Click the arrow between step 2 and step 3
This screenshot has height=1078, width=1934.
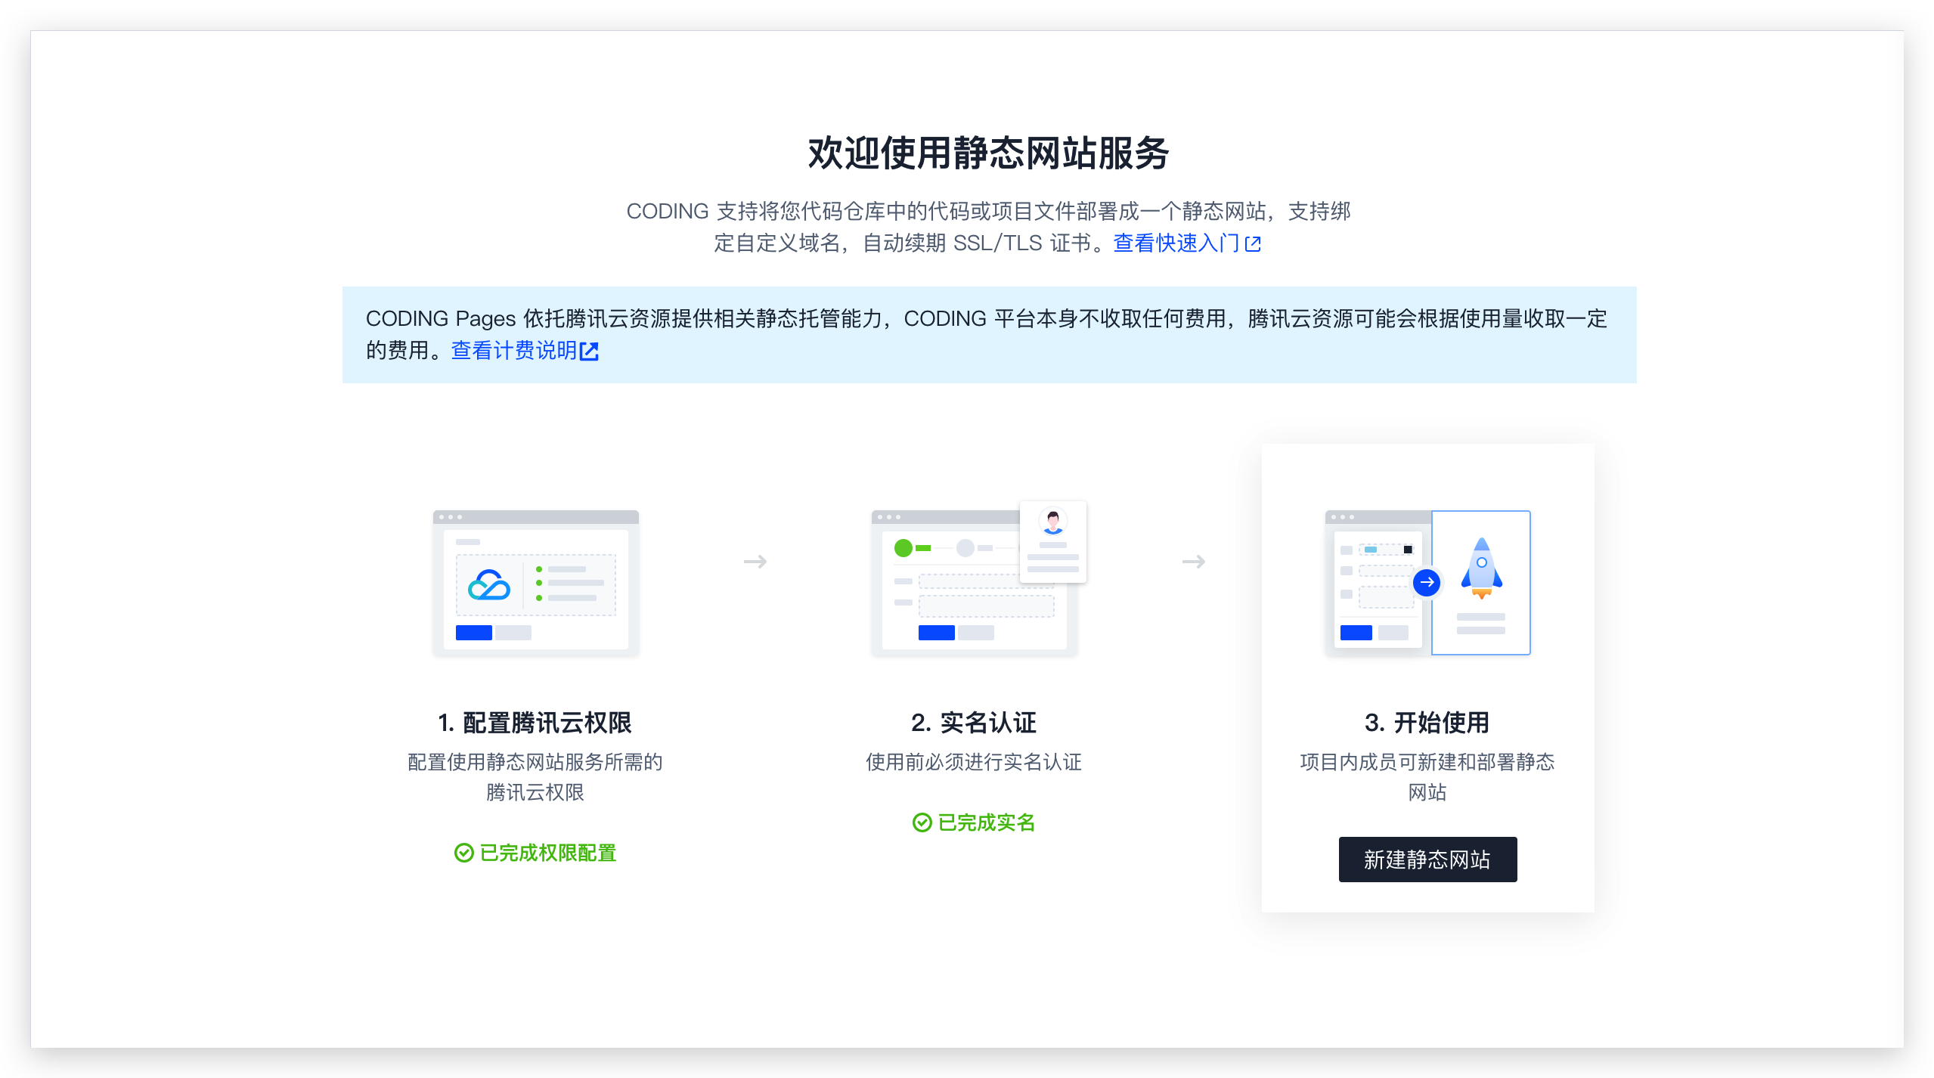(1192, 562)
